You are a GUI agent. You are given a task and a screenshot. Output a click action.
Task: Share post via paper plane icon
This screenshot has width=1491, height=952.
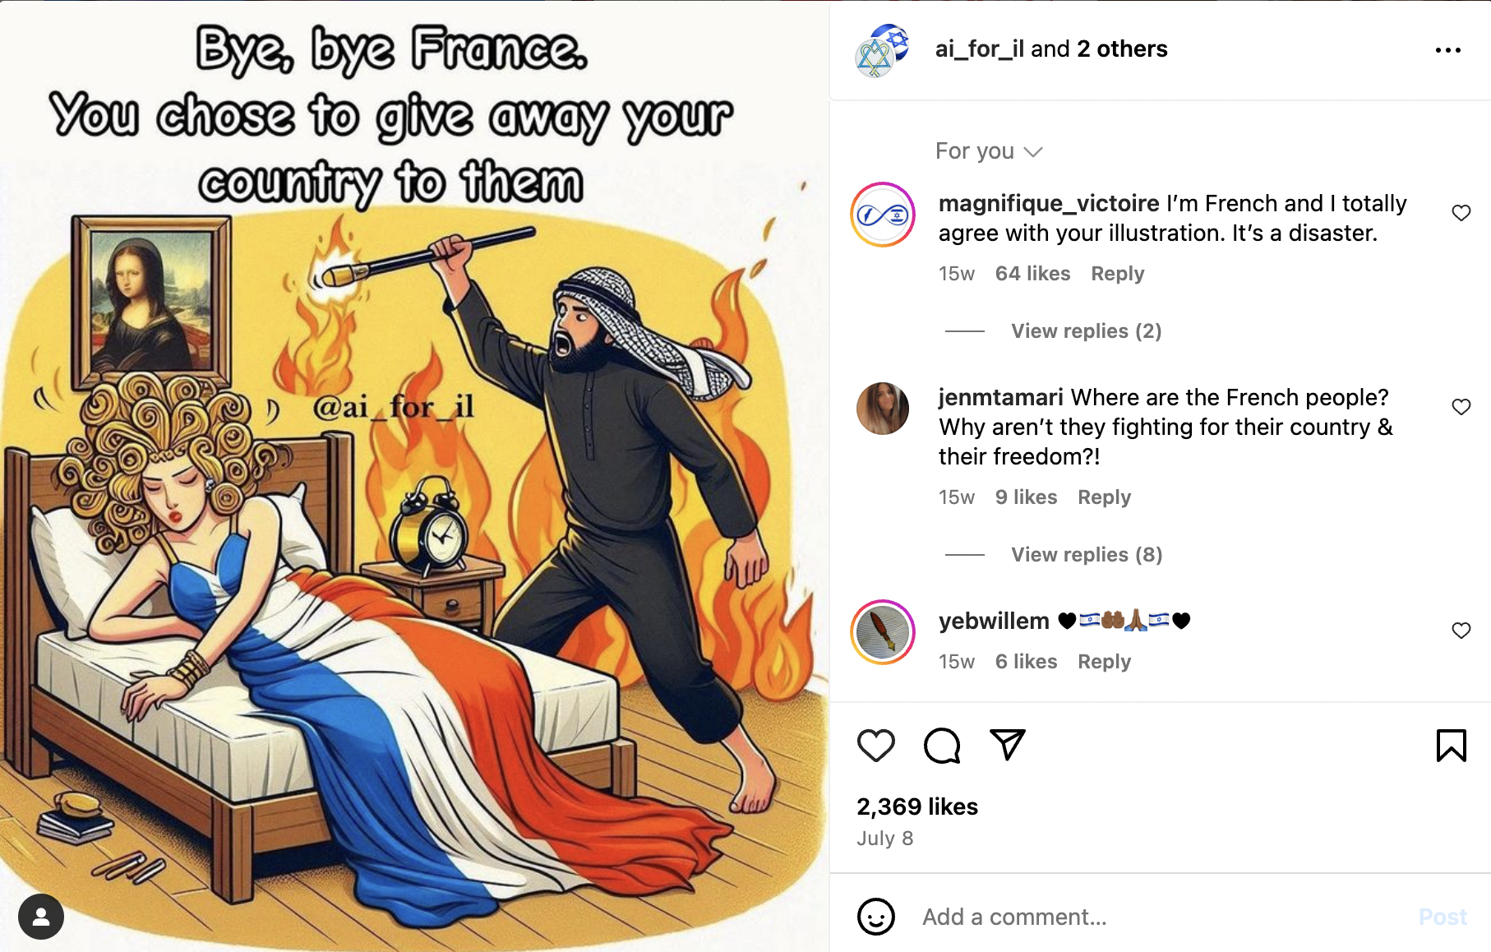[1008, 745]
